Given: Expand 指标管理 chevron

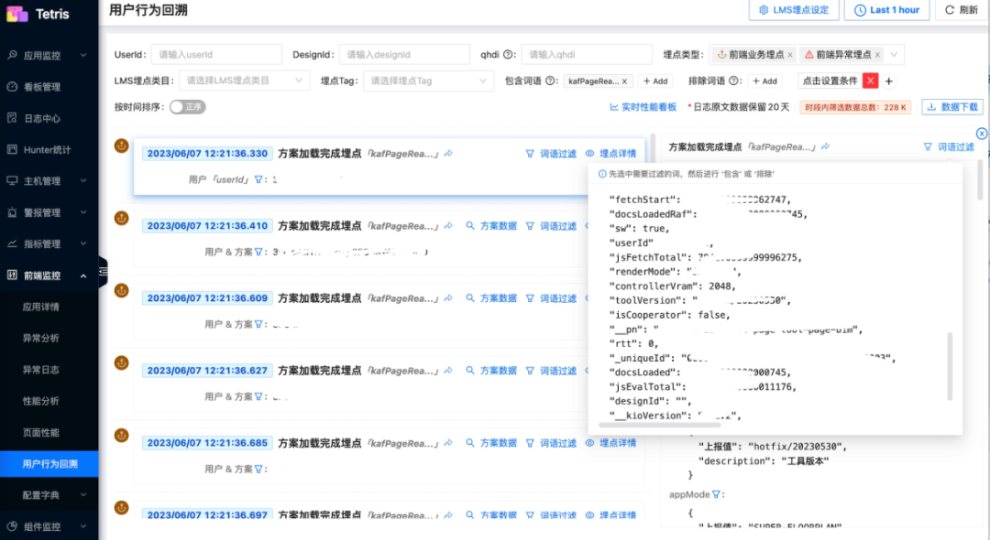Looking at the screenshot, I should click(83, 243).
